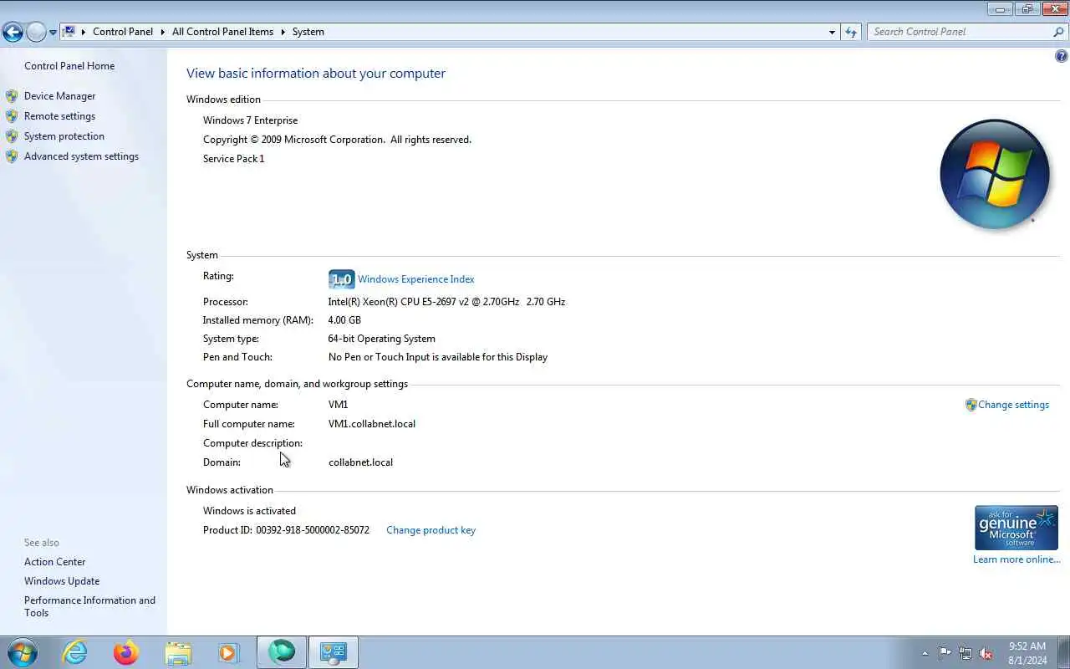The width and height of the screenshot is (1070, 669).
Task: Open the taskbar clock showing 9:52 AM
Action: coord(1027,653)
